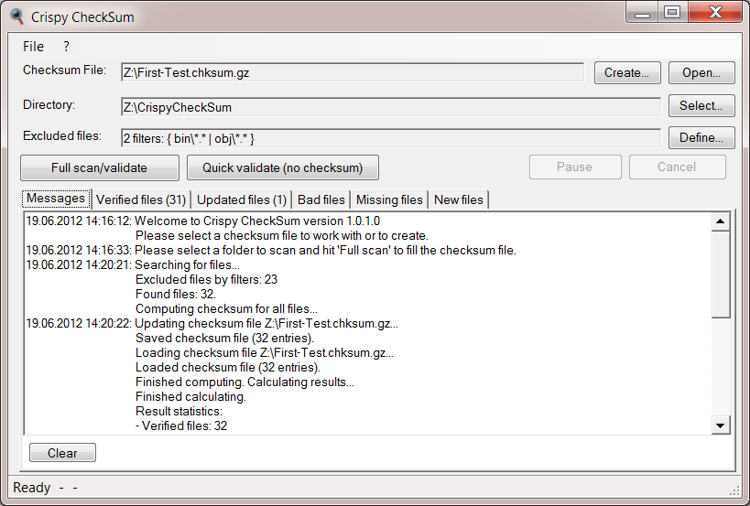Click the Pause button
This screenshot has height=506, width=750.
[x=575, y=167]
